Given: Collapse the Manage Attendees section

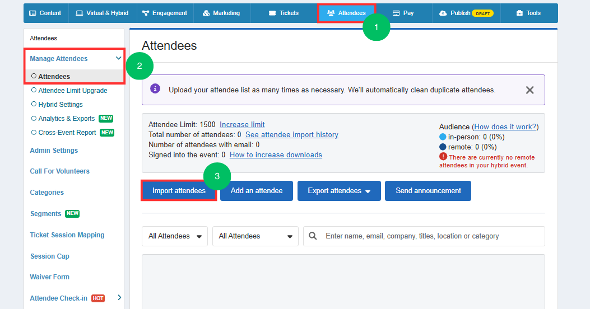Looking at the screenshot, I should 119,58.
